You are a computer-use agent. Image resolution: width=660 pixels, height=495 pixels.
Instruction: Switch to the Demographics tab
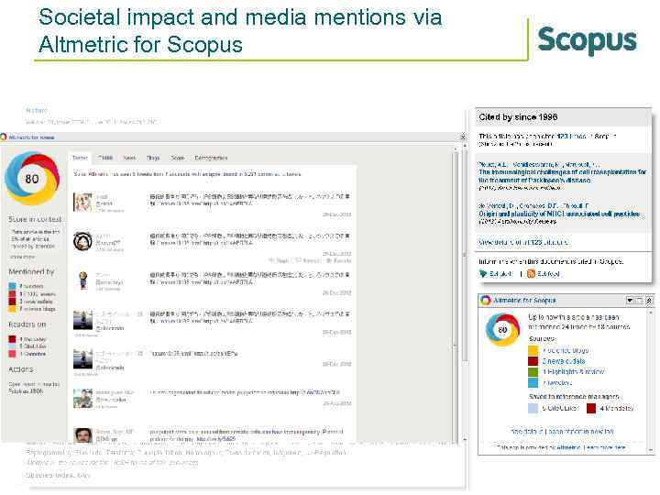click(211, 158)
